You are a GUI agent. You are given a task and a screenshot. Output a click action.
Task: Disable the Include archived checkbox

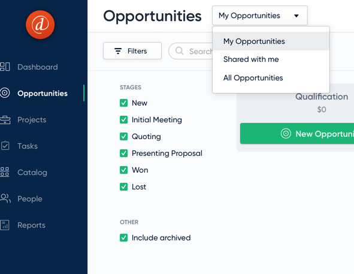click(x=124, y=237)
